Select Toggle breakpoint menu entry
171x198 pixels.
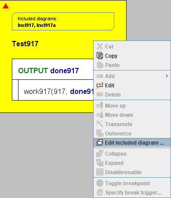click(x=132, y=183)
